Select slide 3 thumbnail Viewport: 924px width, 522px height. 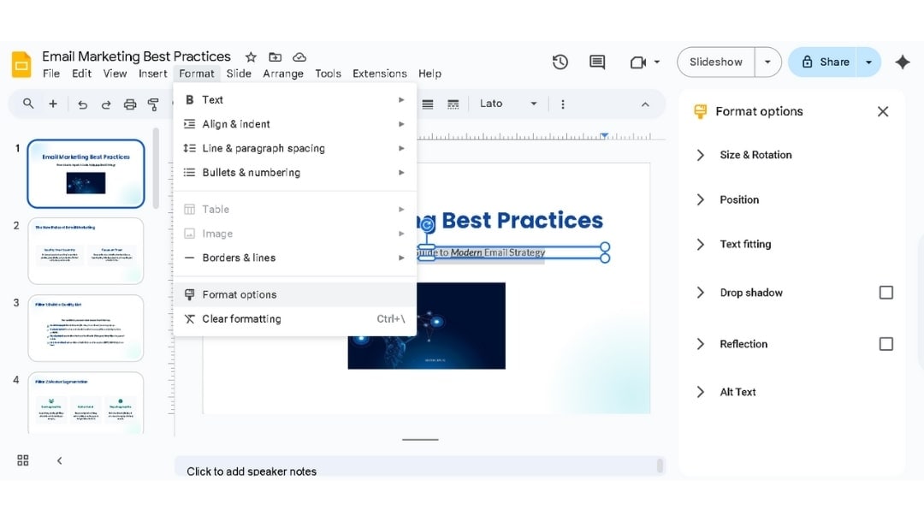[x=86, y=328]
